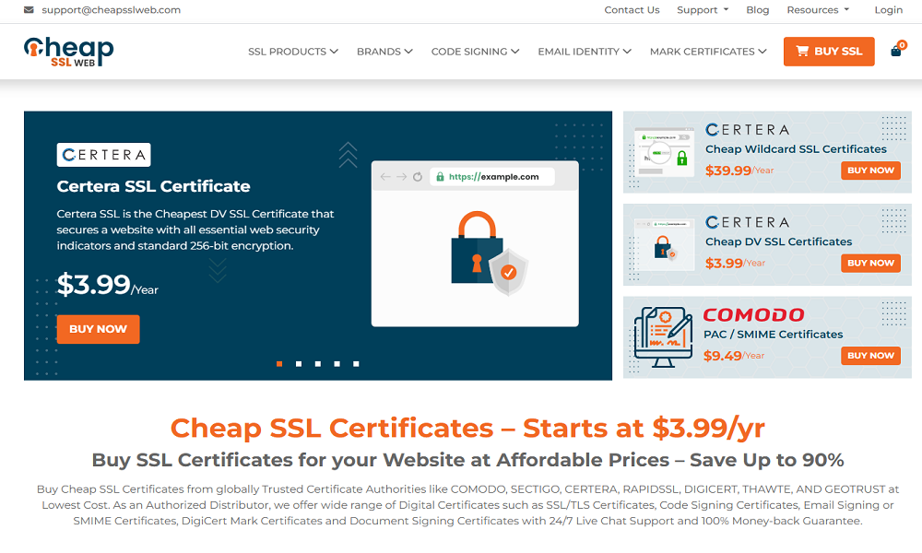Click BUY NOW for Certera SSL Certificate
This screenshot has width=922, height=553.
pos(98,329)
